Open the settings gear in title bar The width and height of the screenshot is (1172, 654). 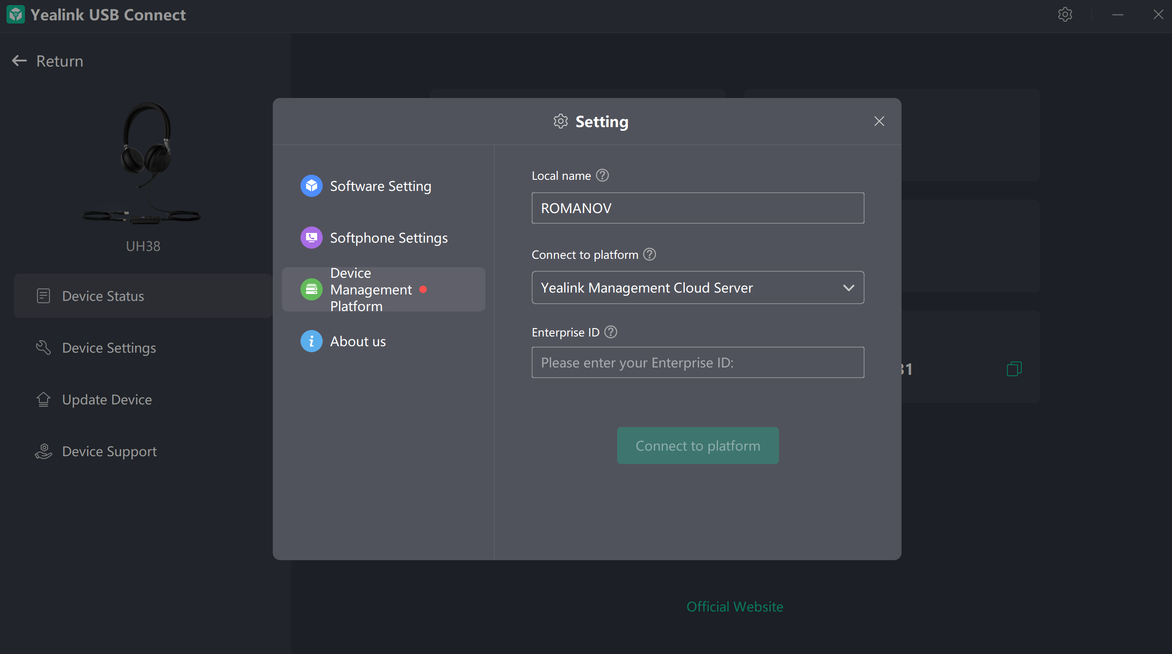tap(1065, 15)
